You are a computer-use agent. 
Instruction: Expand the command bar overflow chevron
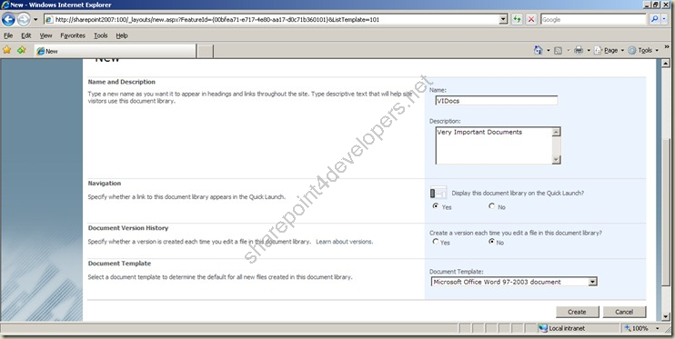(x=667, y=47)
